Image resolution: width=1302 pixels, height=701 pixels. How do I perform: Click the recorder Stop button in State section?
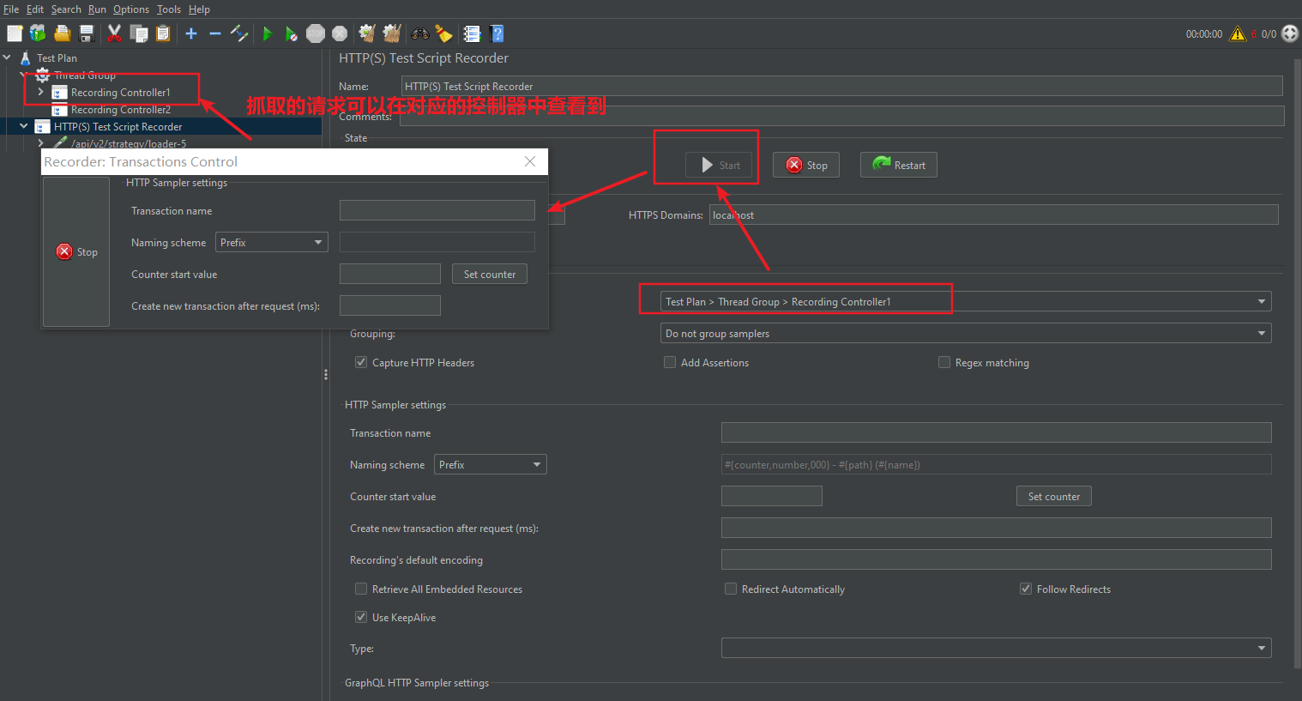click(806, 165)
